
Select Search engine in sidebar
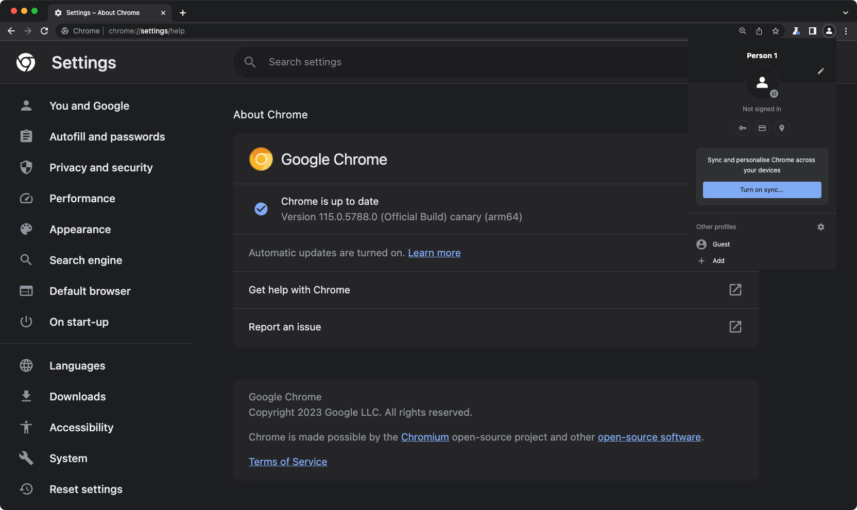click(x=86, y=260)
